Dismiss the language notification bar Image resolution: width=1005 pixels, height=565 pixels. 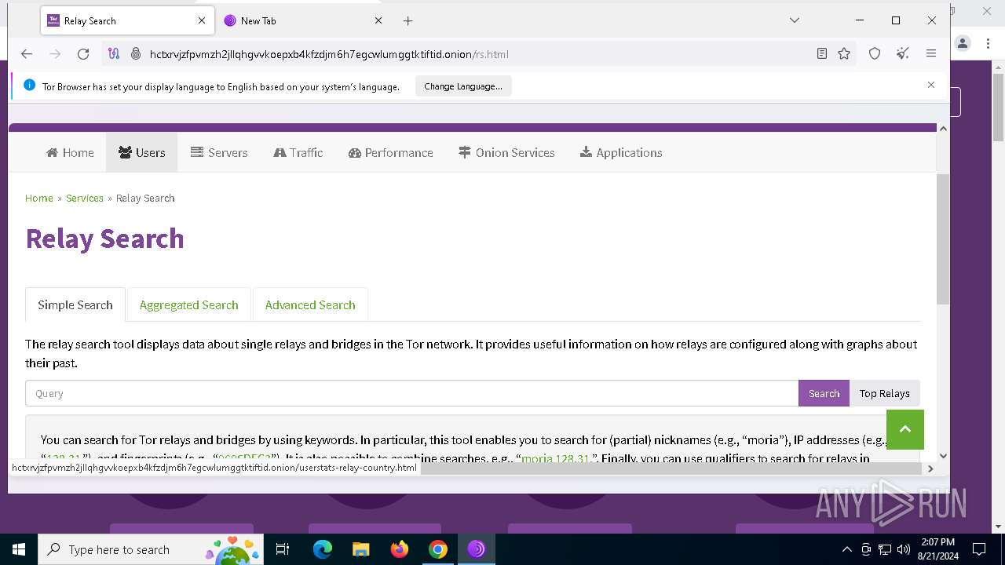tap(931, 85)
